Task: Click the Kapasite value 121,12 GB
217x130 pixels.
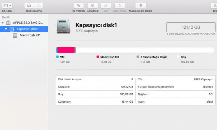Action: [127, 87]
